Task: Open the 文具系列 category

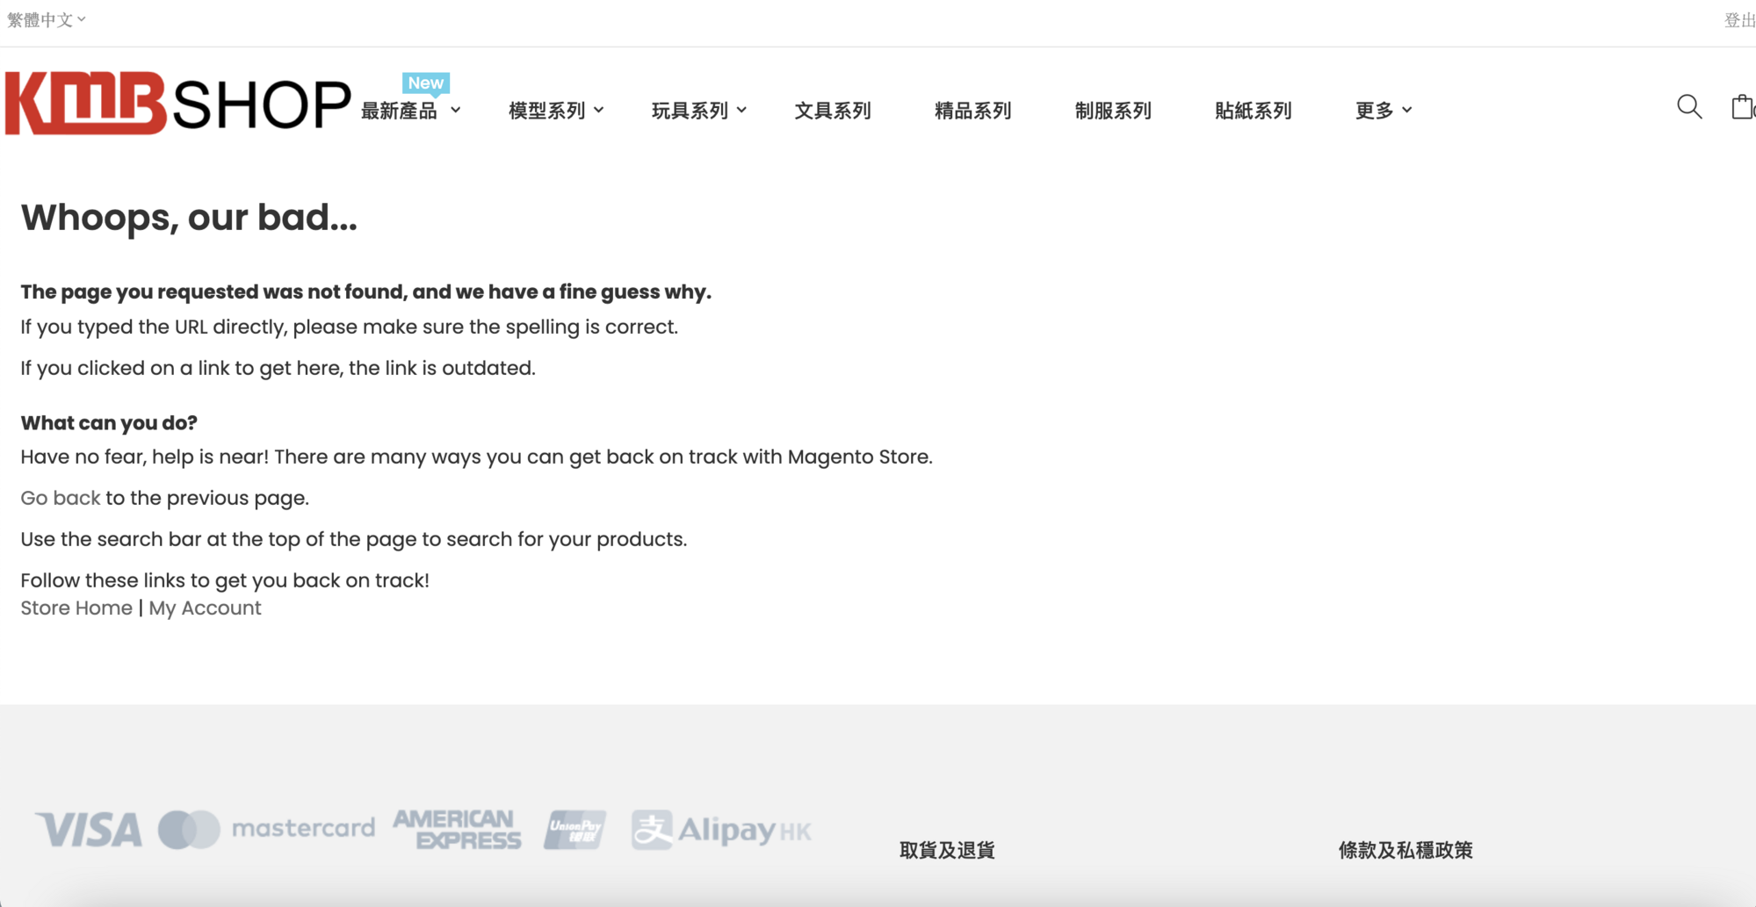Action: pos(833,111)
